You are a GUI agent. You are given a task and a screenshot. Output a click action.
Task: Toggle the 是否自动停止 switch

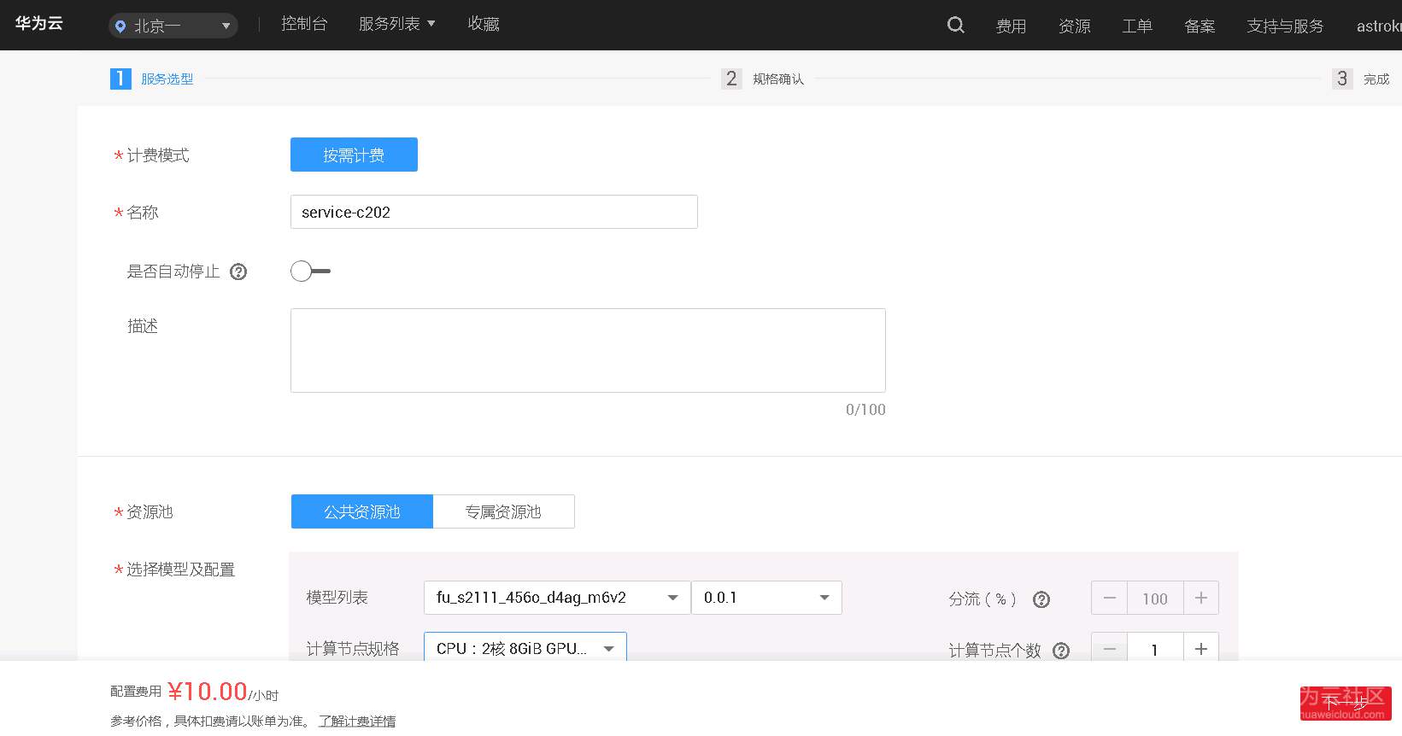[x=310, y=272]
